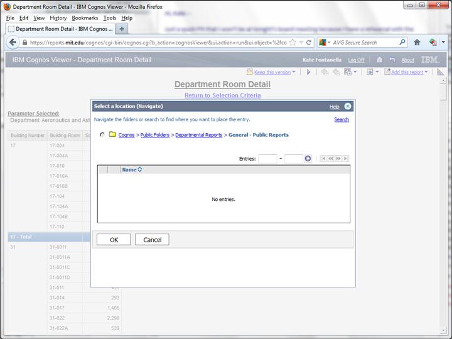This screenshot has height=339, width=452.
Task: Open the AVG search engine dropdown
Action: (x=326, y=43)
